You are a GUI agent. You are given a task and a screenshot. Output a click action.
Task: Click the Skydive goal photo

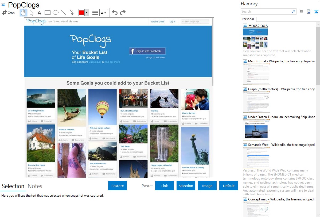point(164,98)
